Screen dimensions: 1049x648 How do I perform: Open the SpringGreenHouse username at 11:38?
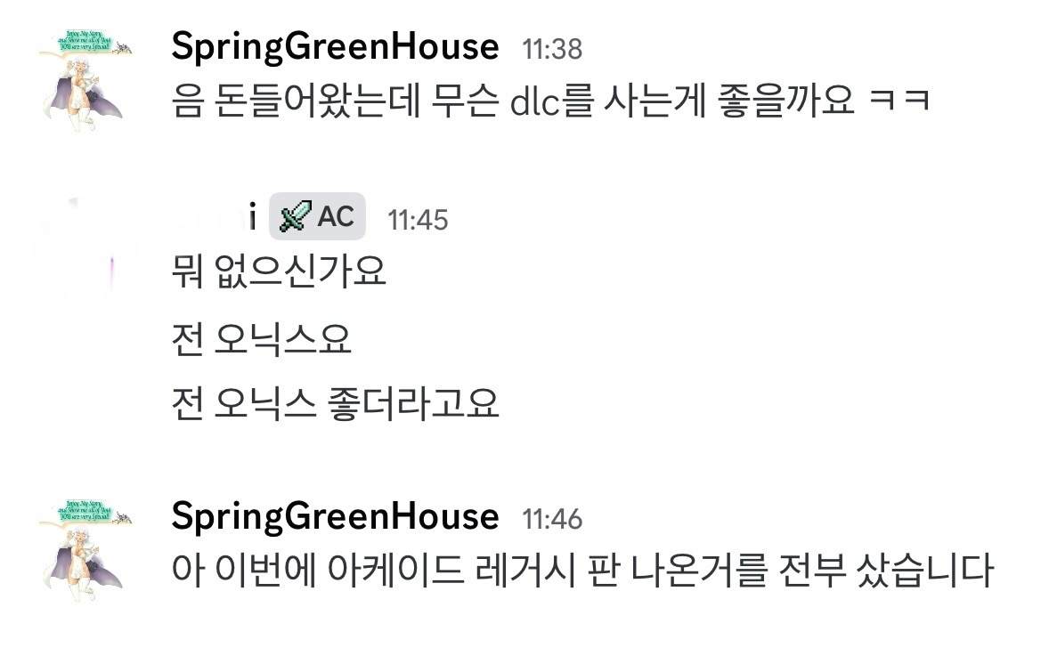[335, 45]
